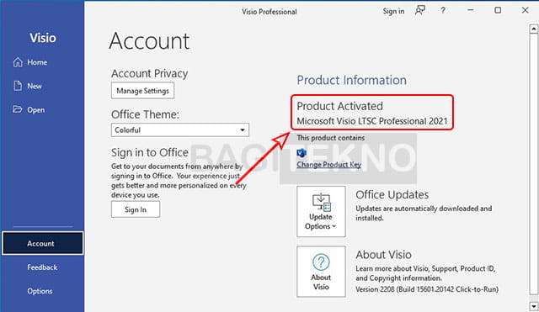539x312 pixels.
Task: Click the Office Updates heading
Action: (x=392, y=194)
